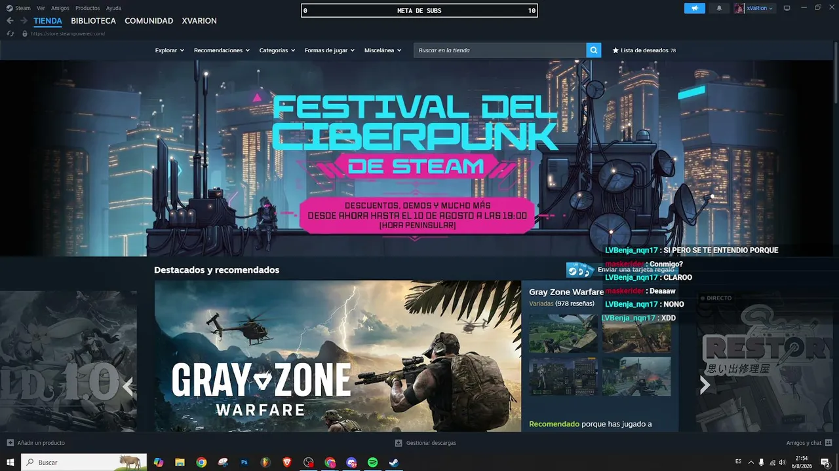Switch to the TIENDA tab

tap(48, 21)
